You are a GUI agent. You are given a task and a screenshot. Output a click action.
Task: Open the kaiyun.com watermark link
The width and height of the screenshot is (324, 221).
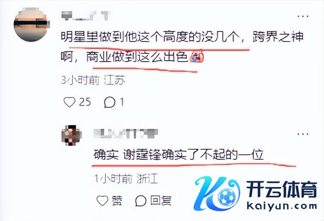[x=282, y=206]
